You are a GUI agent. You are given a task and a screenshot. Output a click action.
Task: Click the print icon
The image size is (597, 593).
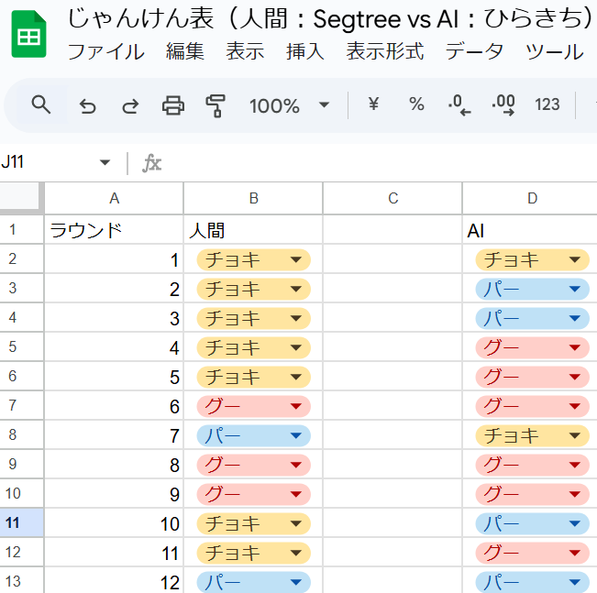tap(173, 105)
